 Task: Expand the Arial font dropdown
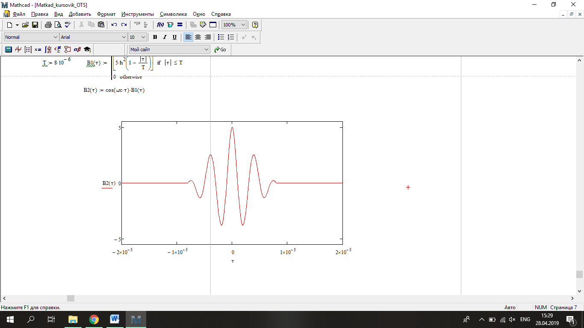pyautogui.click(x=124, y=37)
